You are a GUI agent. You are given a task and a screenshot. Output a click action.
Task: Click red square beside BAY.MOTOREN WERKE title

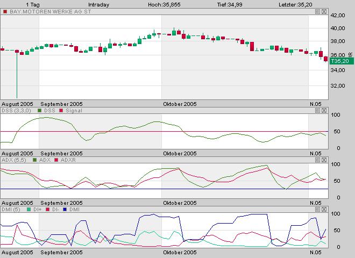(5, 11)
